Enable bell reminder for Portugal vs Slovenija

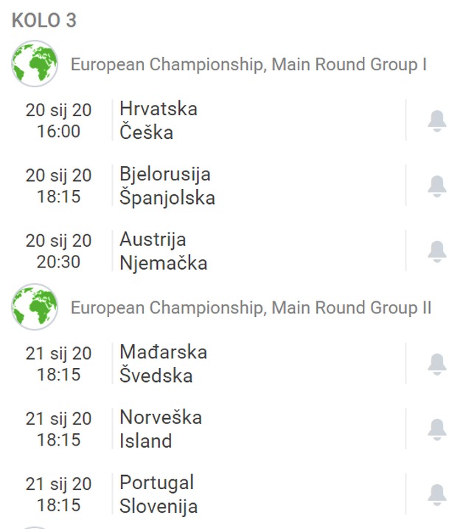point(437,494)
